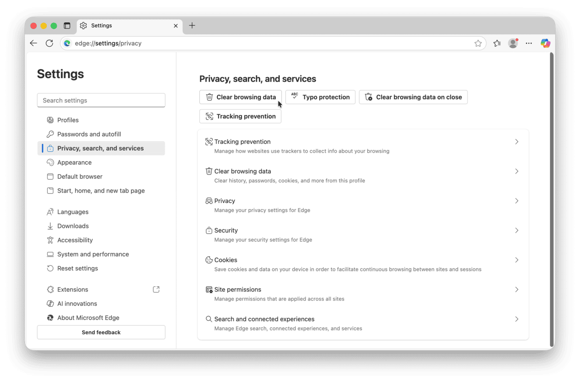Viewport: 580px width, 383px height.
Task: Expand the Tracking prevention row chevron
Action: (x=517, y=142)
